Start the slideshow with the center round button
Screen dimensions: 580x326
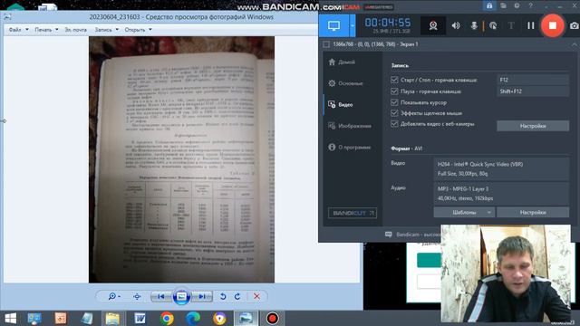[181, 296]
